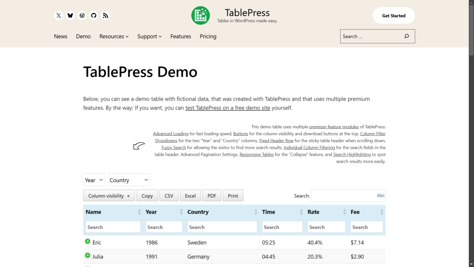Expand Eric's row with the green plus
474x267 pixels.
(x=87, y=242)
